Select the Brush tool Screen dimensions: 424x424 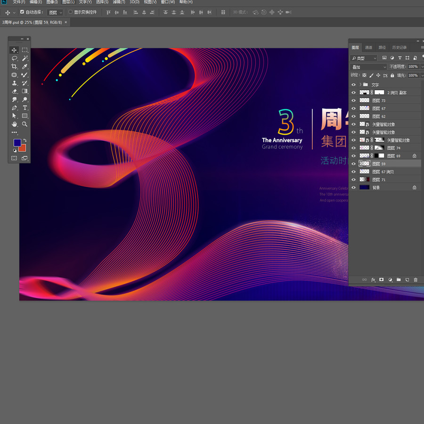tap(24, 75)
